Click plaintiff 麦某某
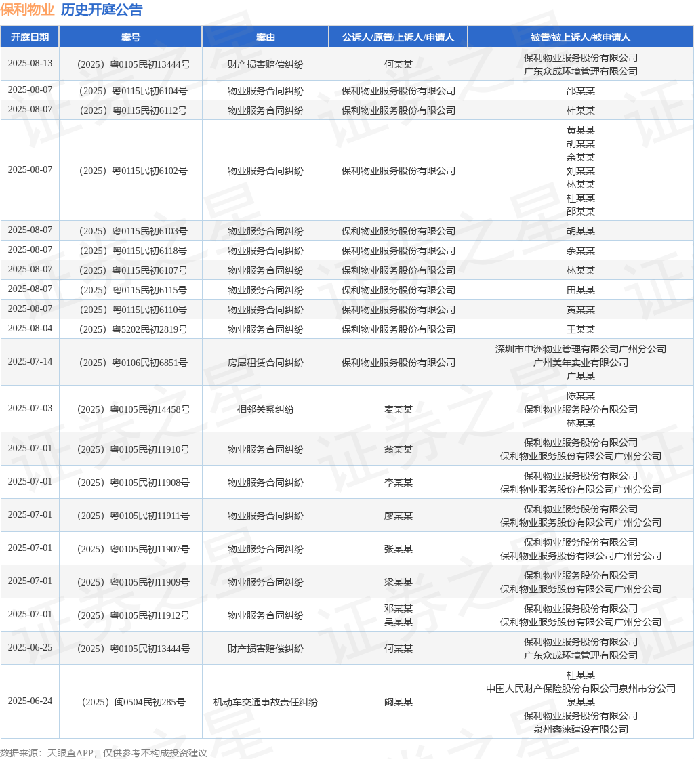This screenshot has width=694, height=759. 399,409
